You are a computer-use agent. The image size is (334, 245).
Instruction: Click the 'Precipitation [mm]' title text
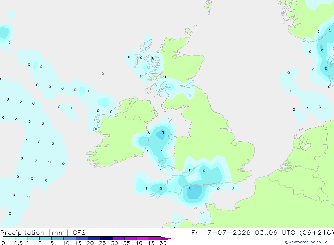click(x=34, y=233)
